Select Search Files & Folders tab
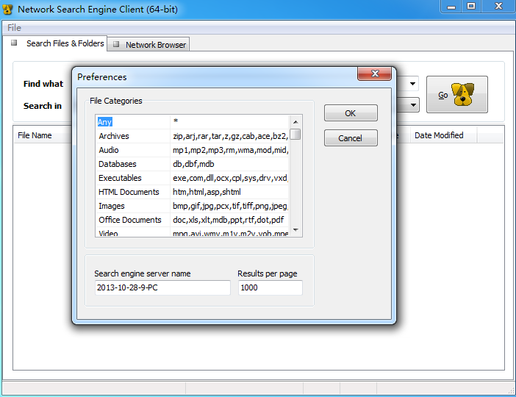 tap(55, 43)
